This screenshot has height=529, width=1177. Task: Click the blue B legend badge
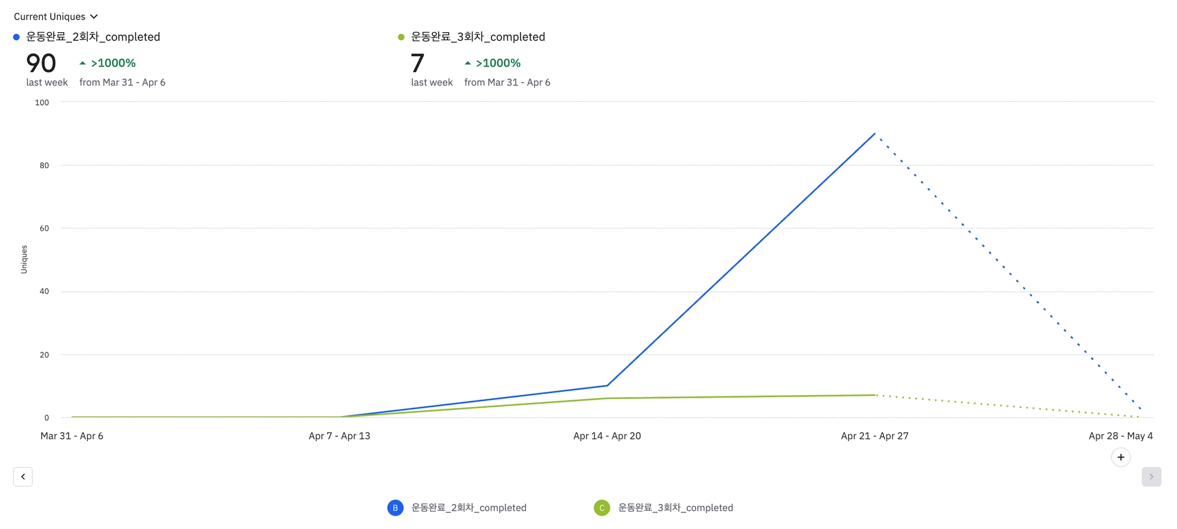[x=395, y=508]
